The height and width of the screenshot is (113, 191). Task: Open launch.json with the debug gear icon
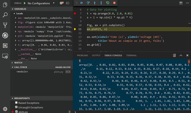[62, 3]
